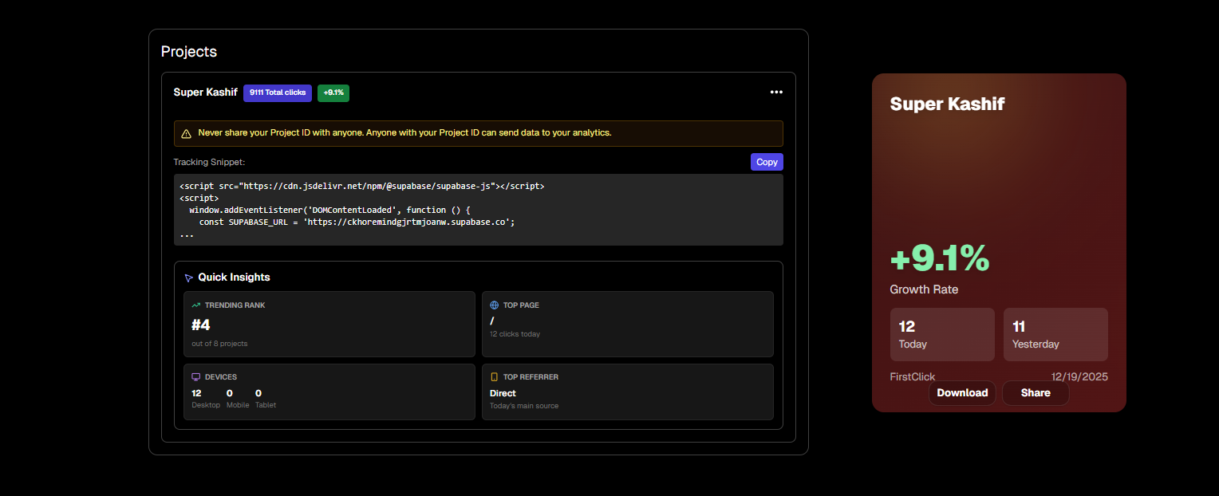Click the purple cursor icon in Quick Insights header

tap(188, 277)
